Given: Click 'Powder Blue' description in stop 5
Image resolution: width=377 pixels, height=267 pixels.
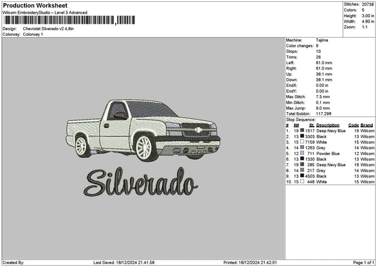Looking at the screenshot, I should point(328,154).
